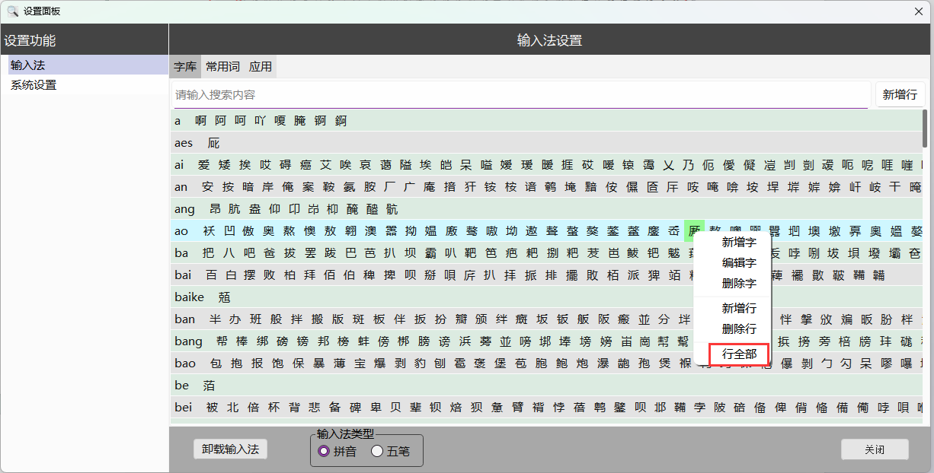Click the 'bang' pinyin row label
934x473 pixels.
[189, 341]
